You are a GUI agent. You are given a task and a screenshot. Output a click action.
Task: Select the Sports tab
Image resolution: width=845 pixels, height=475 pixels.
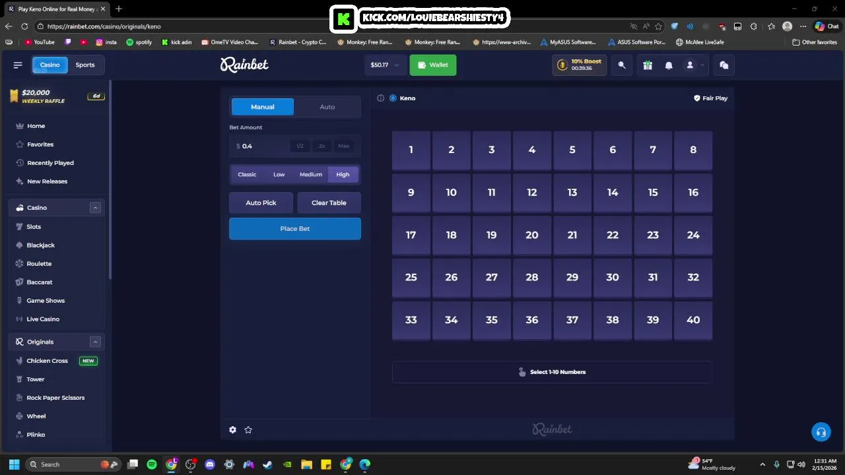coord(85,65)
